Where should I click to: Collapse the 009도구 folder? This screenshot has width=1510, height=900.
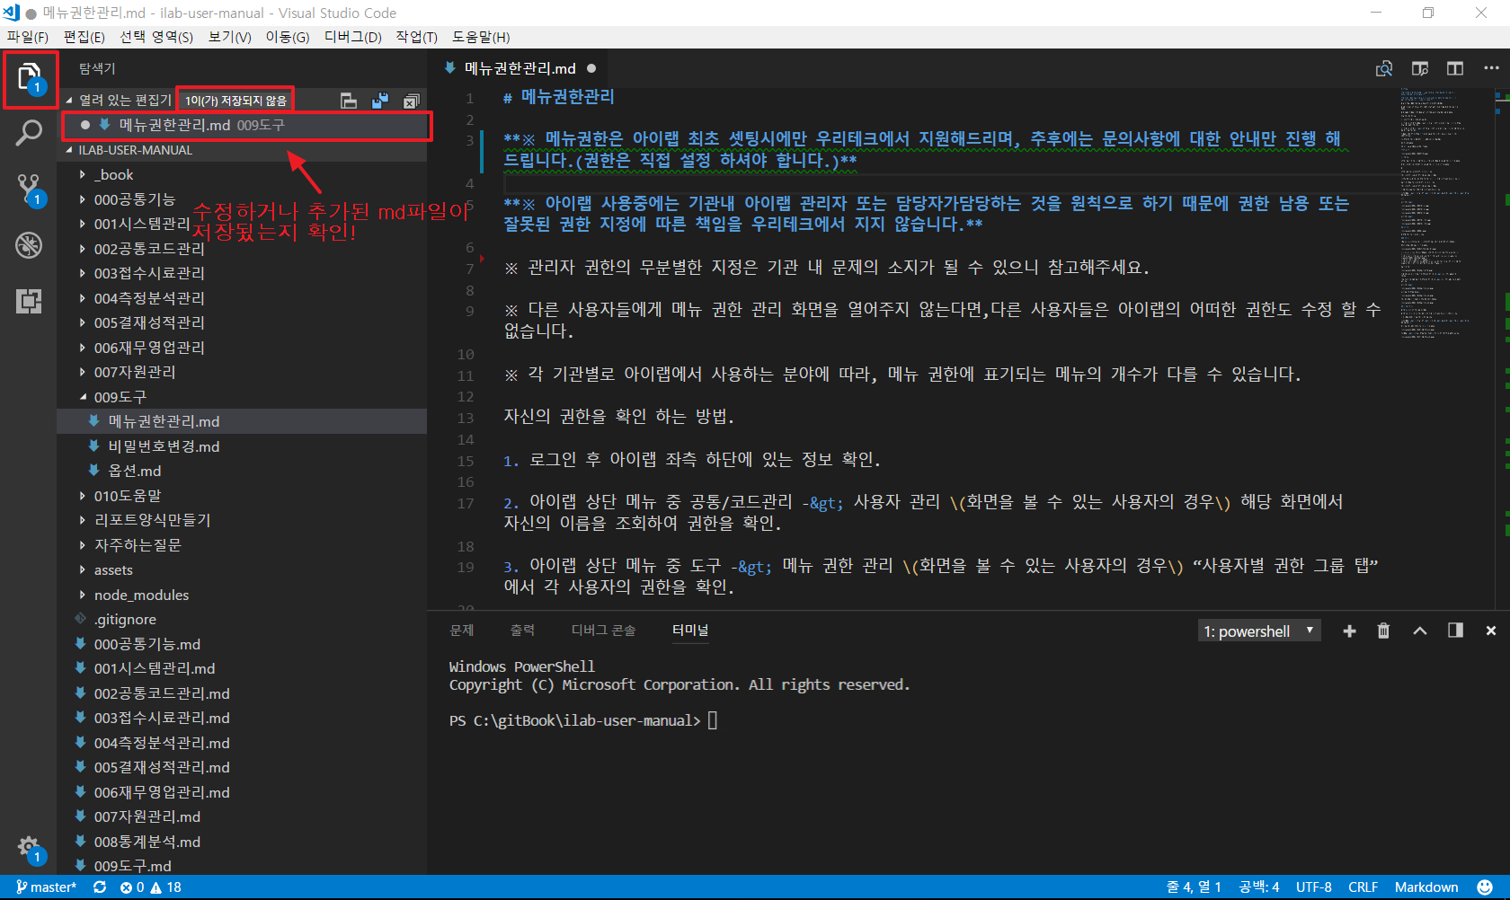(x=242, y=397)
